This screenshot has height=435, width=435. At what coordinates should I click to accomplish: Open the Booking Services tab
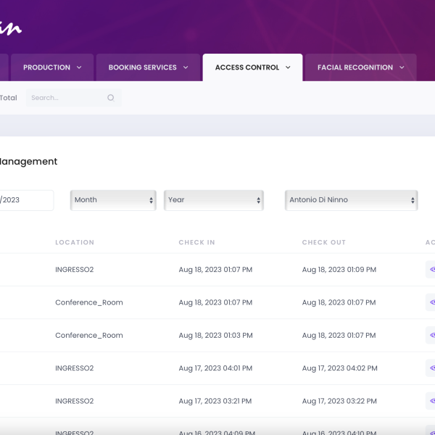(148, 67)
